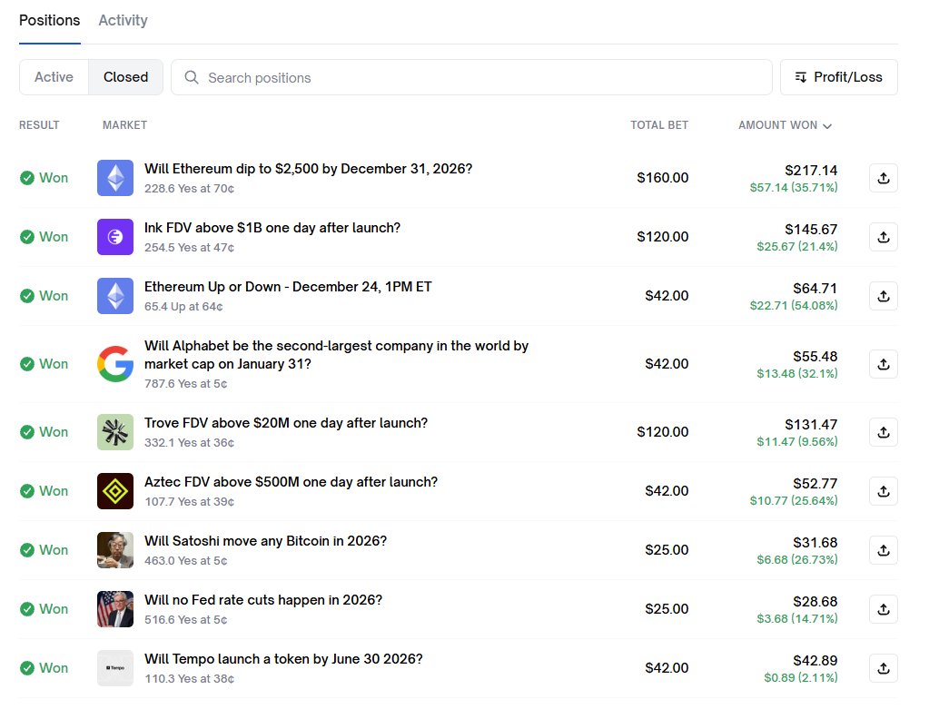Click the $160.00 total bet value
Screen dimensions: 929x709
click(662, 178)
